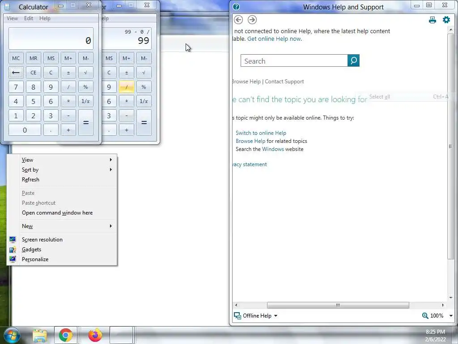
Task: Click CE clear entry in front Calculator
Action: click(x=33, y=73)
